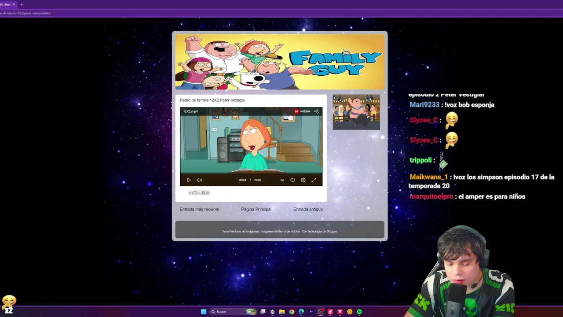
Task: Click the MEGA logo on the player
Action: [303, 111]
